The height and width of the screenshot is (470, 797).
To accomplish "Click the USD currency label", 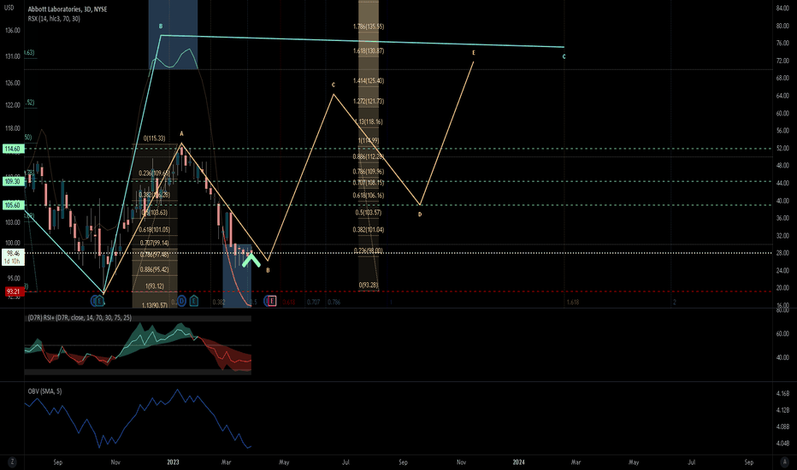I will coord(9,9).
